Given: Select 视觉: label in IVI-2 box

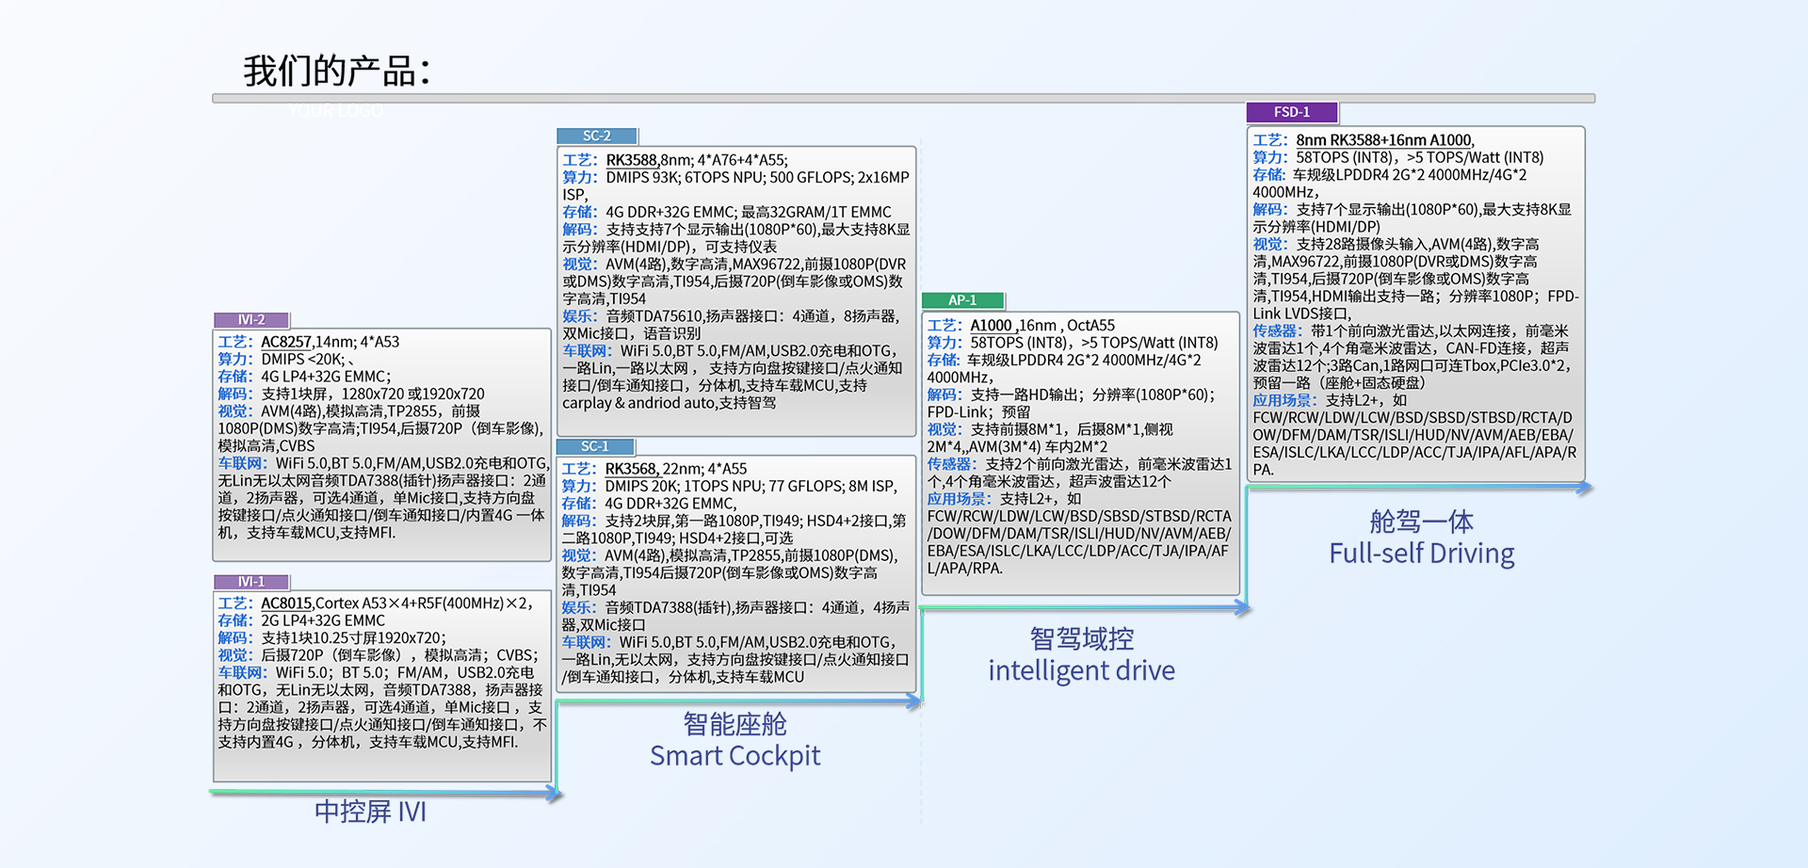Looking at the screenshot, I should [x=235, y=411].
